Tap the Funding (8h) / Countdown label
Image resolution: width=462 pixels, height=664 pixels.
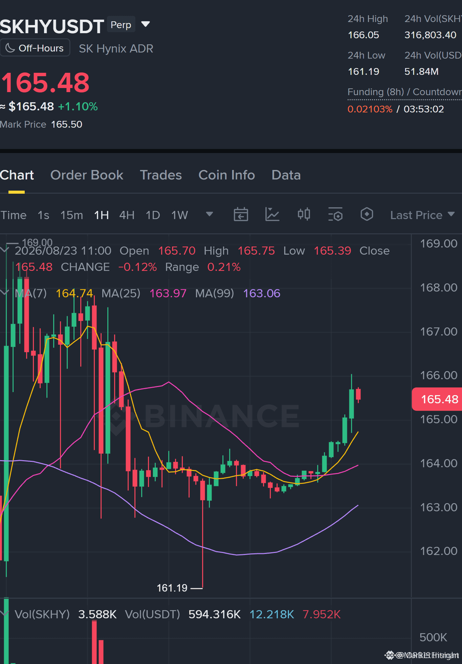405,92
